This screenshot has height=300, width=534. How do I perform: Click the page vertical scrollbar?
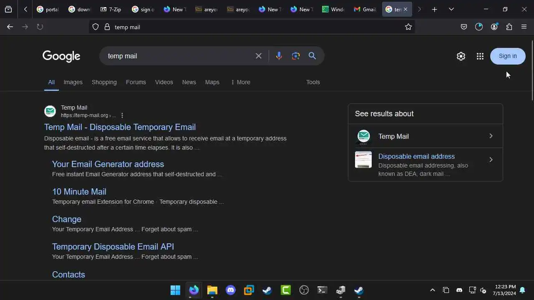(x=532, y=71)
